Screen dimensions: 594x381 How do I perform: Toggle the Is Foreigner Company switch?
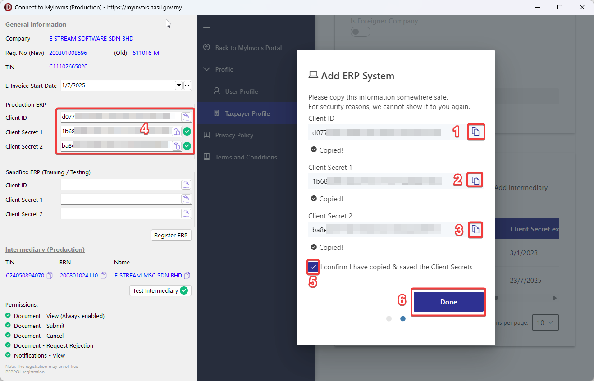(x=360, y=32)
